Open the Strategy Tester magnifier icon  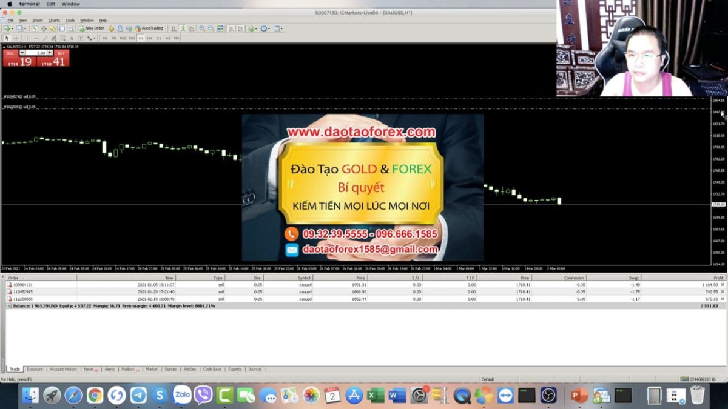(70, 28)
